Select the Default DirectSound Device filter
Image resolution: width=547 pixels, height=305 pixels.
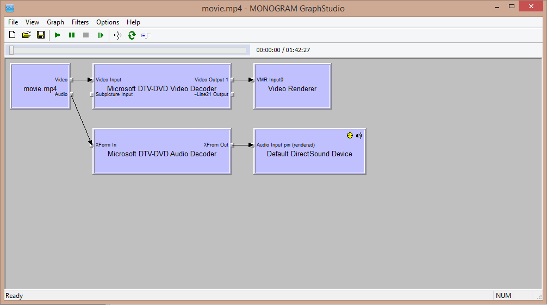point(310,151)
